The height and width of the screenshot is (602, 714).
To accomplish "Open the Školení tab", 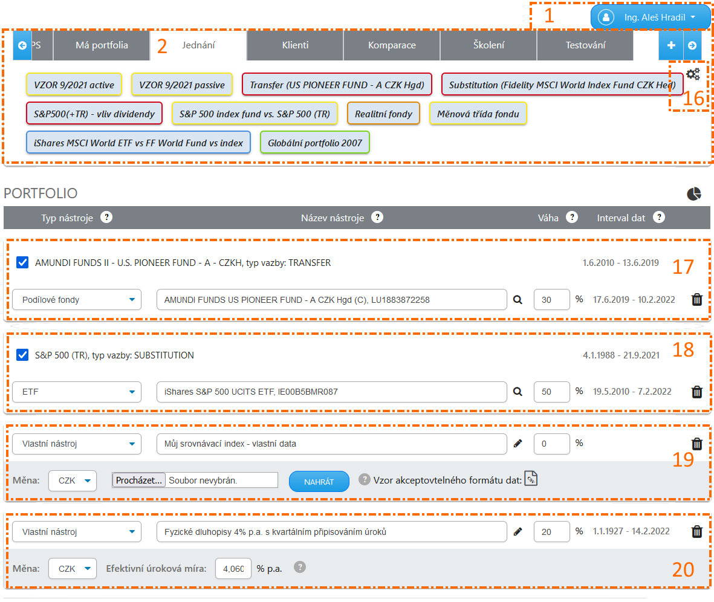I will click(x=488, y=45).
